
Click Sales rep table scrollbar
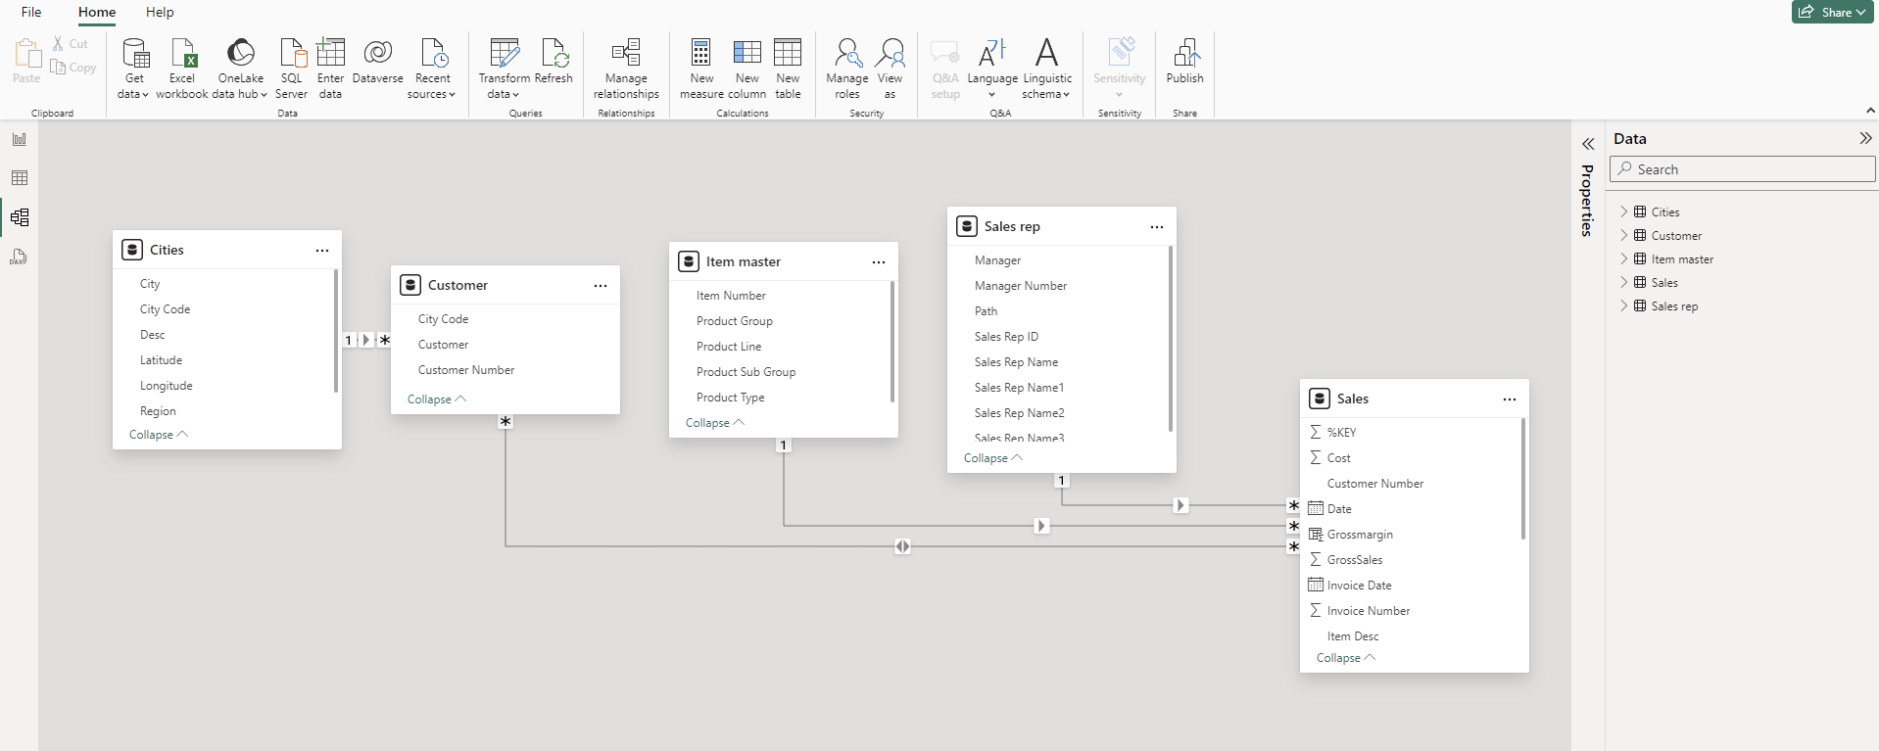[x=1171, y=339]
